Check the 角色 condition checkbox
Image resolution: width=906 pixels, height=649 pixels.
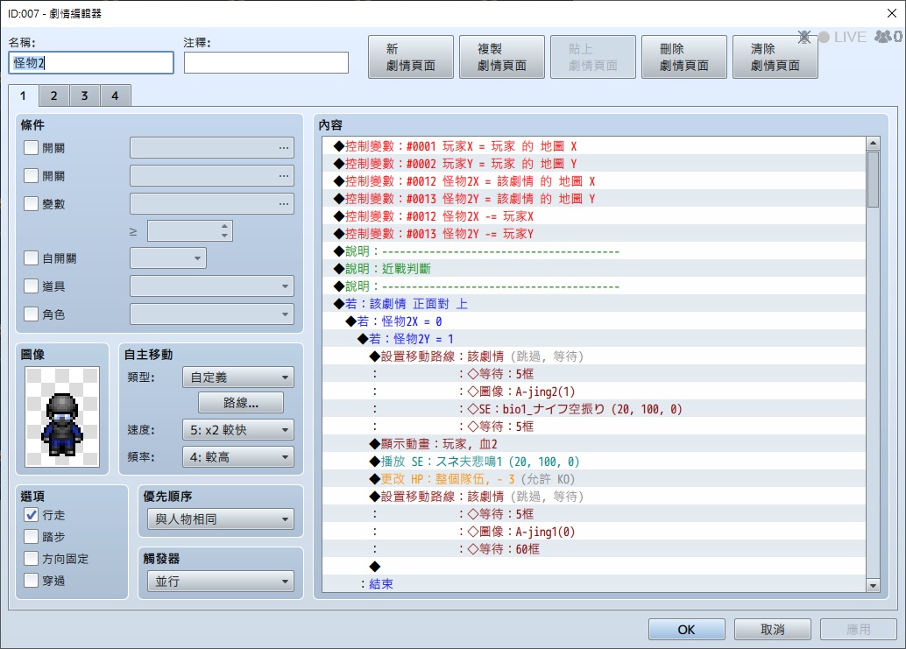[32, 314]
